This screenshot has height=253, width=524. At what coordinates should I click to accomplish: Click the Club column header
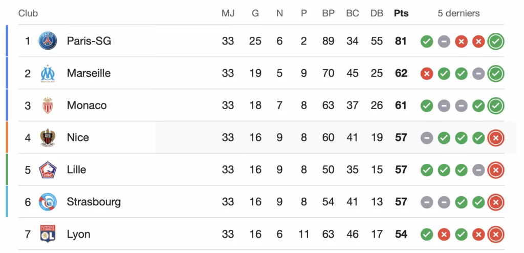28,13
